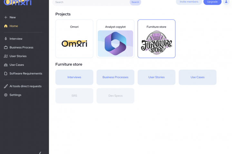This screenshot has width=232, height=154.
Task: Open the Interviews tile
Action: click(x=74, y=77)
